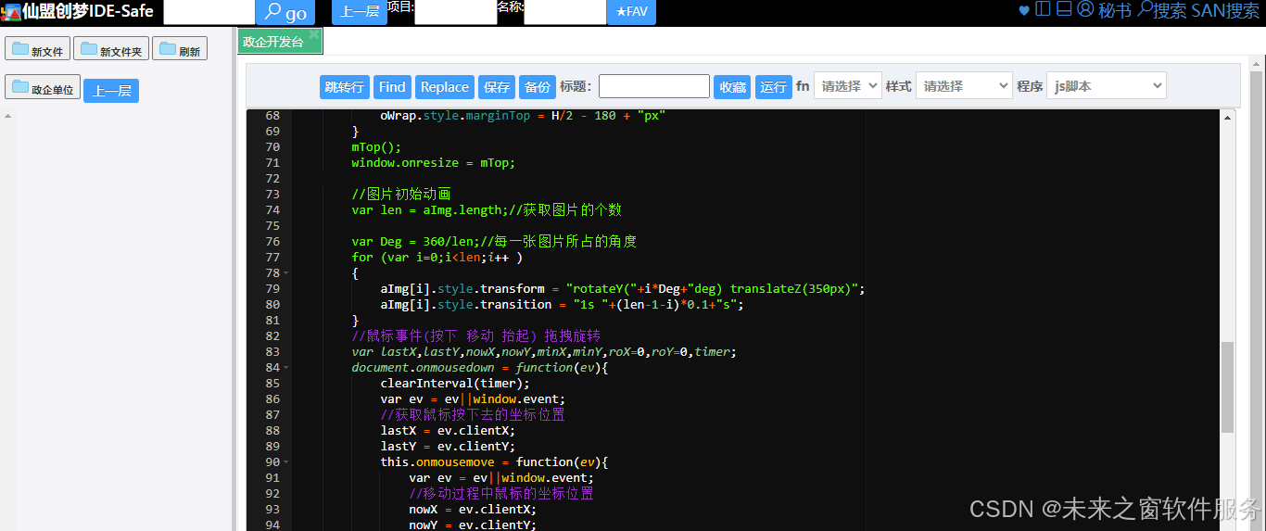Open the 秘书 user account icon
The width and height of the screenshot is (1266, 531).
click(1085, 9)
